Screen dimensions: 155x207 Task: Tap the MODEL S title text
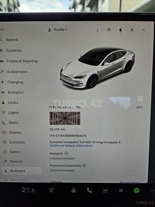(x=65, y=107)
